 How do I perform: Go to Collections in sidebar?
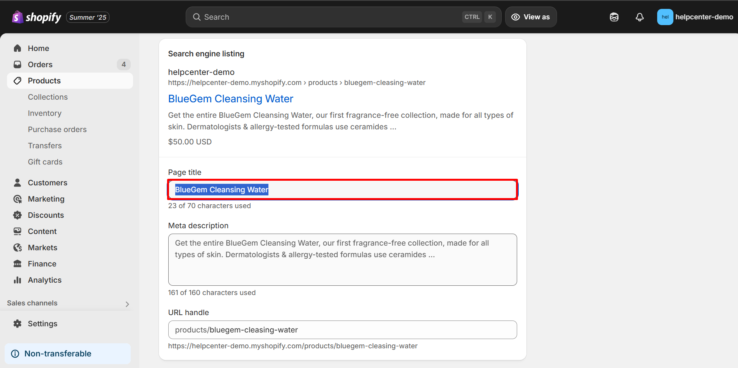click(x=48, y=97)
